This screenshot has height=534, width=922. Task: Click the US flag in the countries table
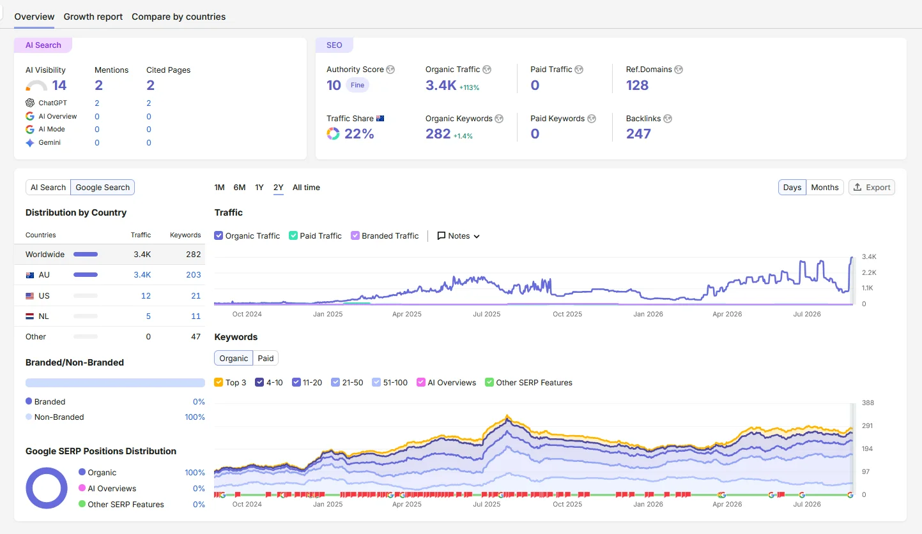[x=30, y=296]
